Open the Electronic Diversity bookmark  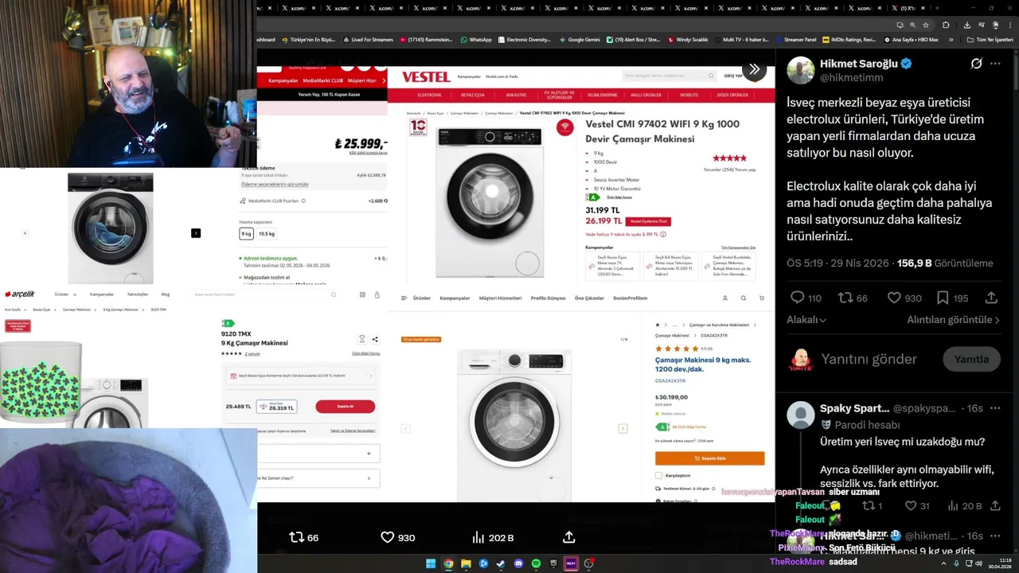pyautogui.click(x=524, y=40)
